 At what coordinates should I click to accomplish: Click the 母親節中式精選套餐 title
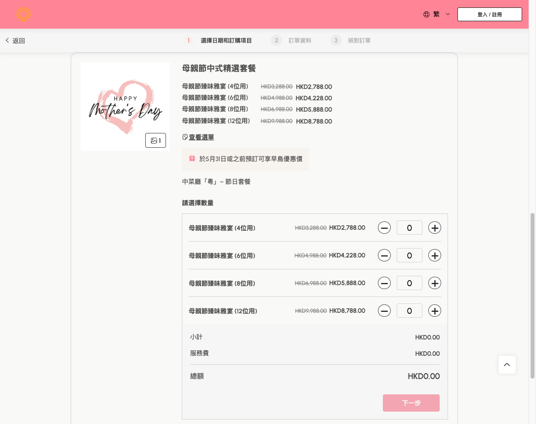[x=219, y=68]
